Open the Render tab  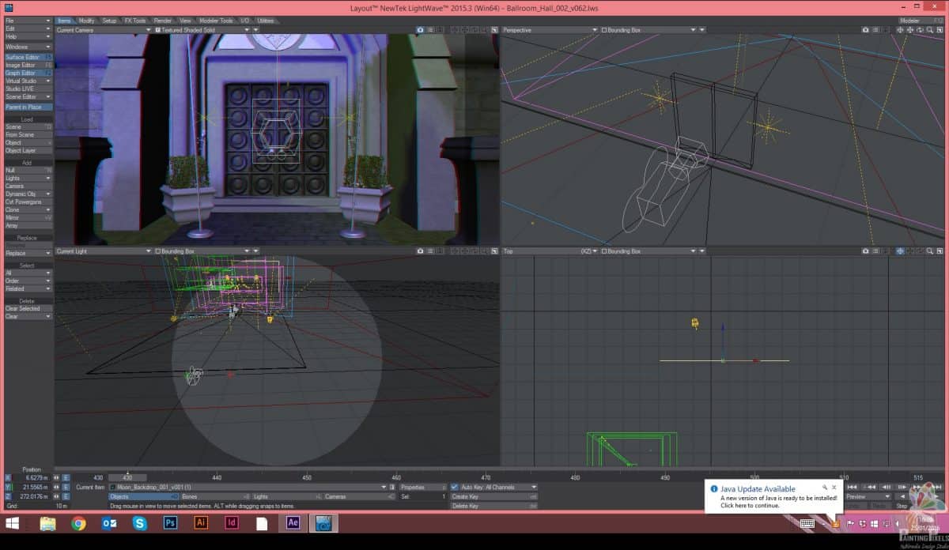pos(162,21)
